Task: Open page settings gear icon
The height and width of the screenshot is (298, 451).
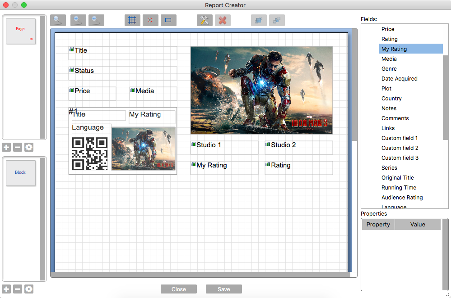Action: click(x=29, y=147)
